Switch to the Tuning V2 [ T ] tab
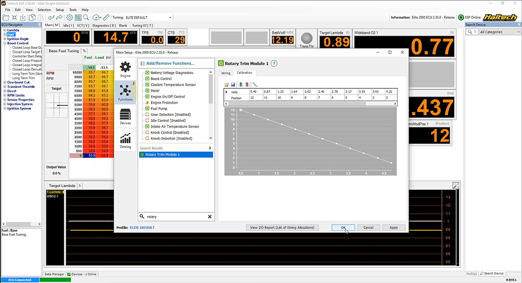The image size is (522, 283). coord(142,25)
